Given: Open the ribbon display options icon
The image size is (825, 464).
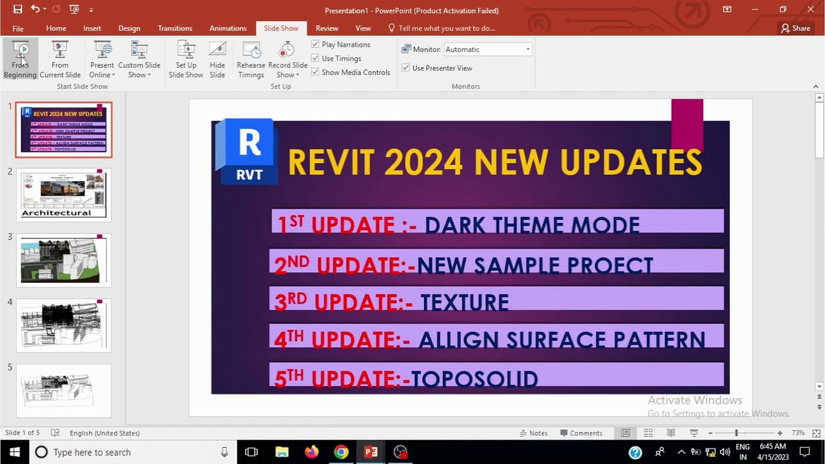Looking at the screenshot, I should 727,10.
